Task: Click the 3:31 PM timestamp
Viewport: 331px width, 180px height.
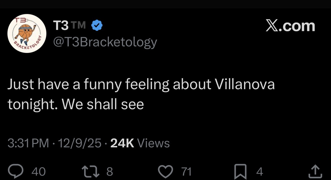Action: point(28,143)
